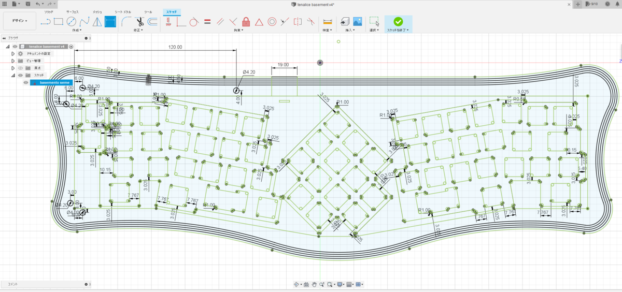Image resolution: width=622 pixels, height=292 pixels.
Task: Select the Fillet tool
Action: point(126,22)
